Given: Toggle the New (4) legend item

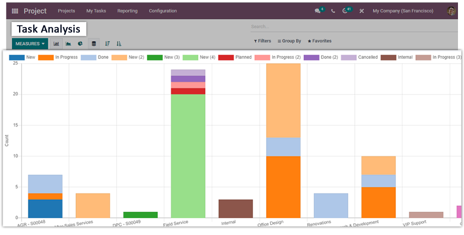Looking at the screenshot, I should click(199, 57).
